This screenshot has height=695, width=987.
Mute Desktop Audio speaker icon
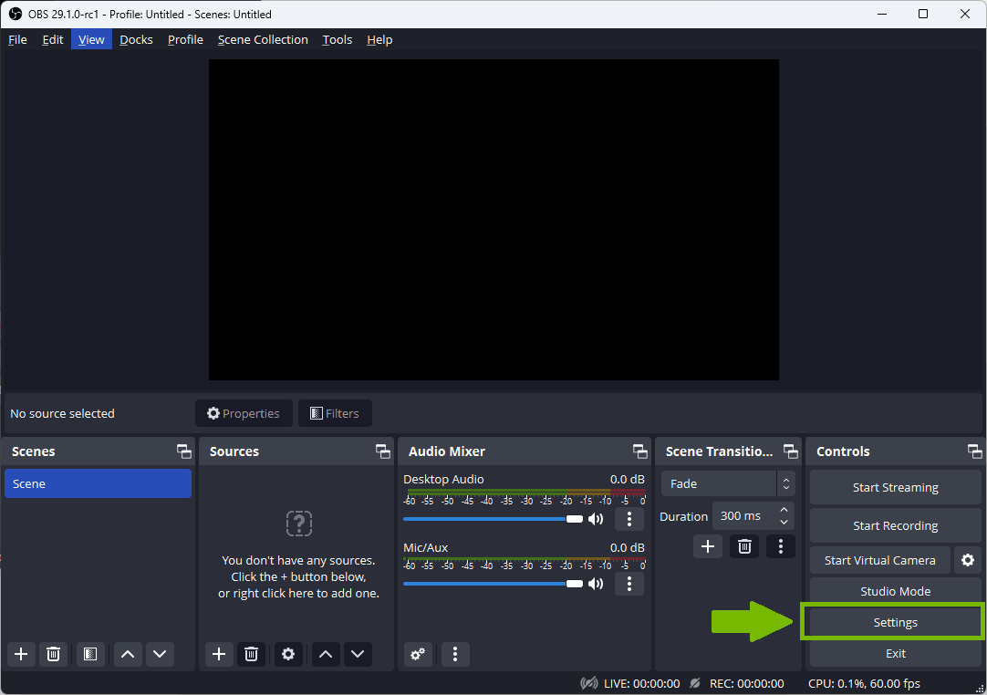[596, 519]
